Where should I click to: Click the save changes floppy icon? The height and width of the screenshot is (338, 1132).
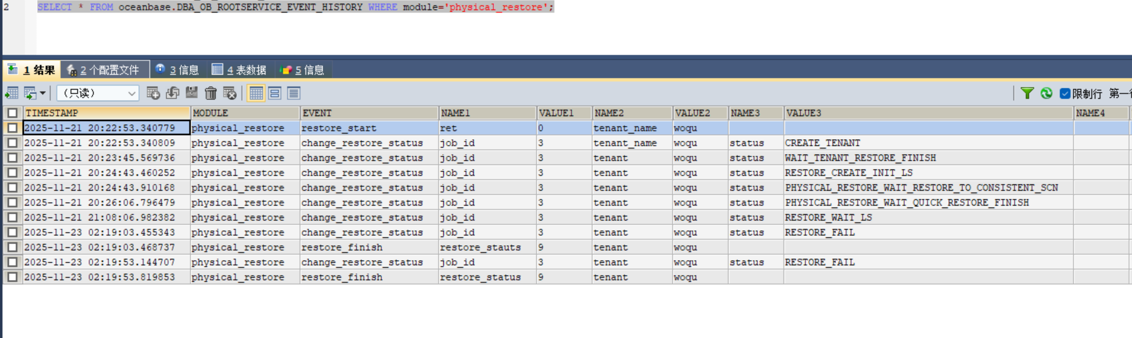coord(191,93)
